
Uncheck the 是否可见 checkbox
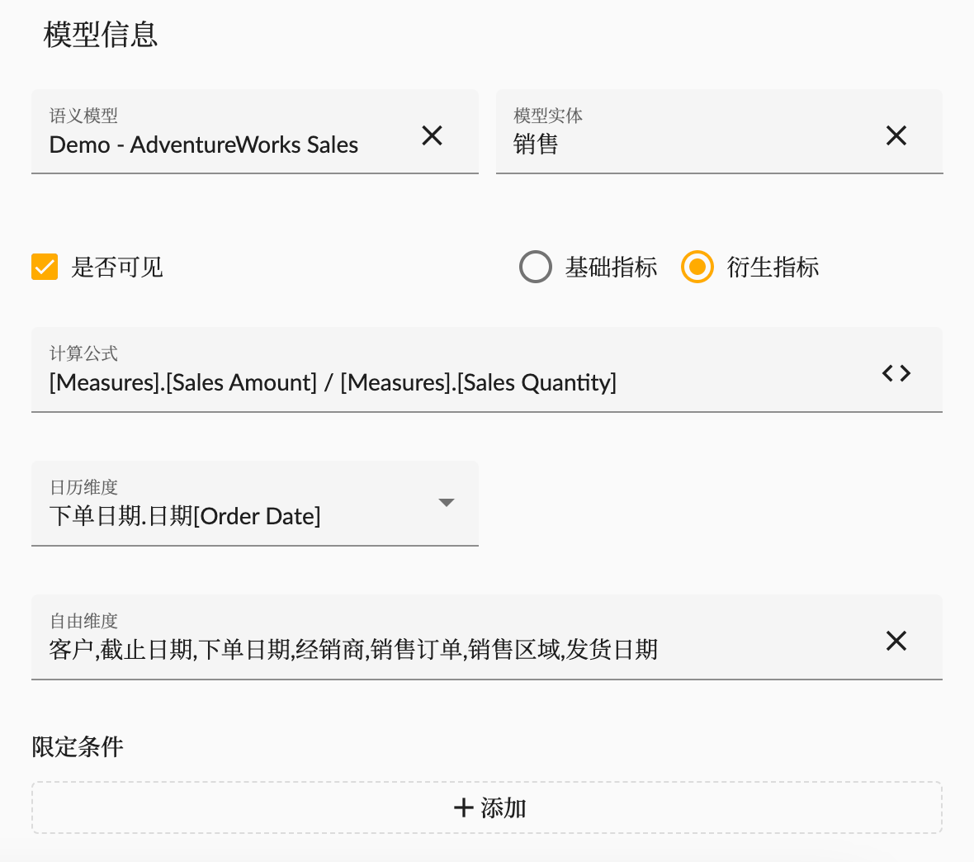(x=45, y=267)
